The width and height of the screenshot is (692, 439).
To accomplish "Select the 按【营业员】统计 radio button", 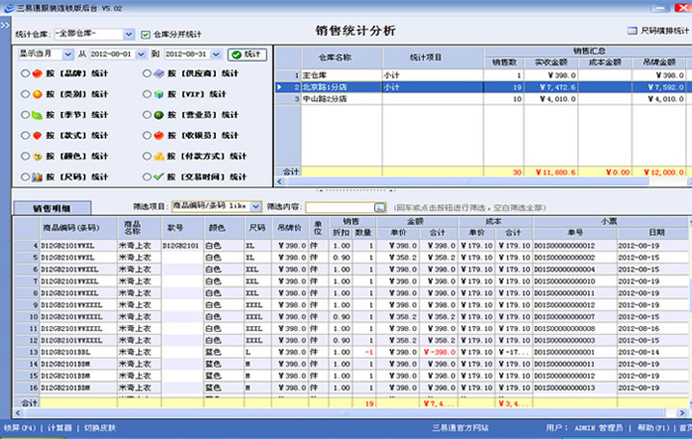I will point(146,115).
